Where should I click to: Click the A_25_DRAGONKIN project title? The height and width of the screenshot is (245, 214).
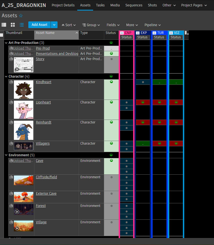[24, 5]
